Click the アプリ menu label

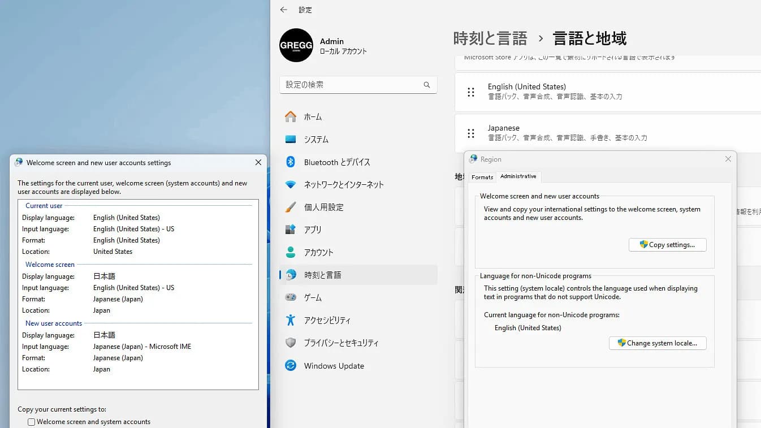tap(313, 230)
